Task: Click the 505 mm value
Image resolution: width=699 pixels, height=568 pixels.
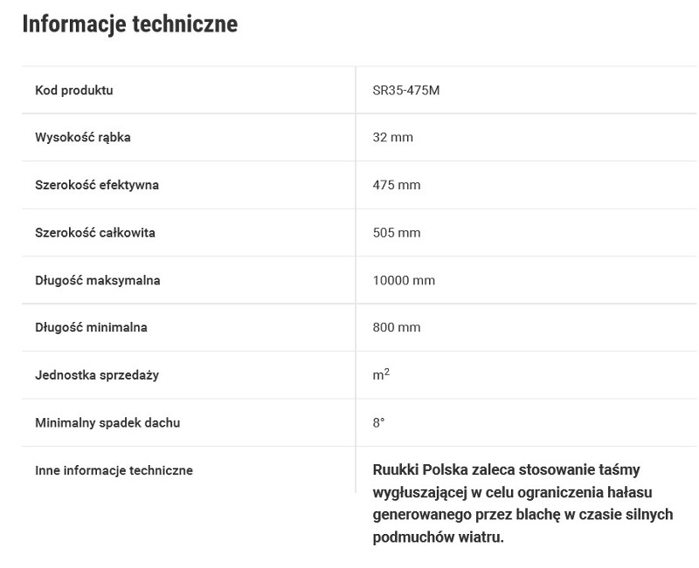Action: click(x=397, y=232)
